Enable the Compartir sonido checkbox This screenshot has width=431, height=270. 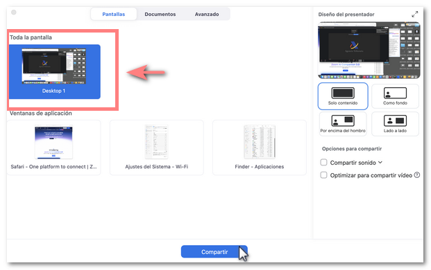tap(323, 162)
